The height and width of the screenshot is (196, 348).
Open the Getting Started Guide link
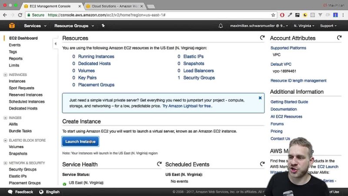[289, 102]
